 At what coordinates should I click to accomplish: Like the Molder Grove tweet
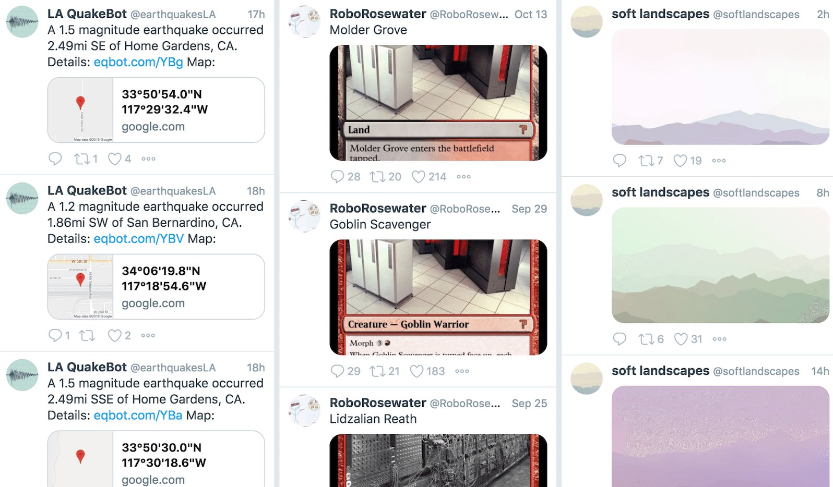(419, 177)
